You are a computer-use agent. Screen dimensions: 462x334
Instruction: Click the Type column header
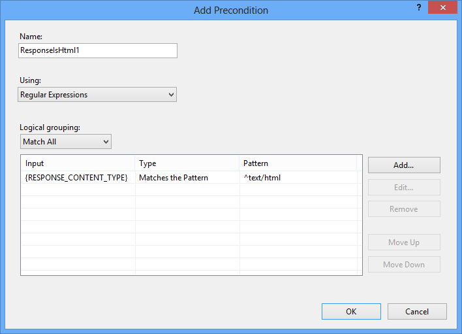click(187, 163)
